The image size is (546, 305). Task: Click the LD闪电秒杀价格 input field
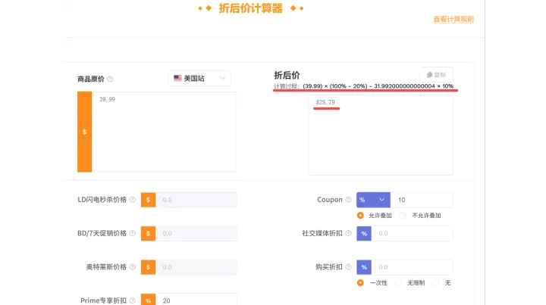coord(196,200)
